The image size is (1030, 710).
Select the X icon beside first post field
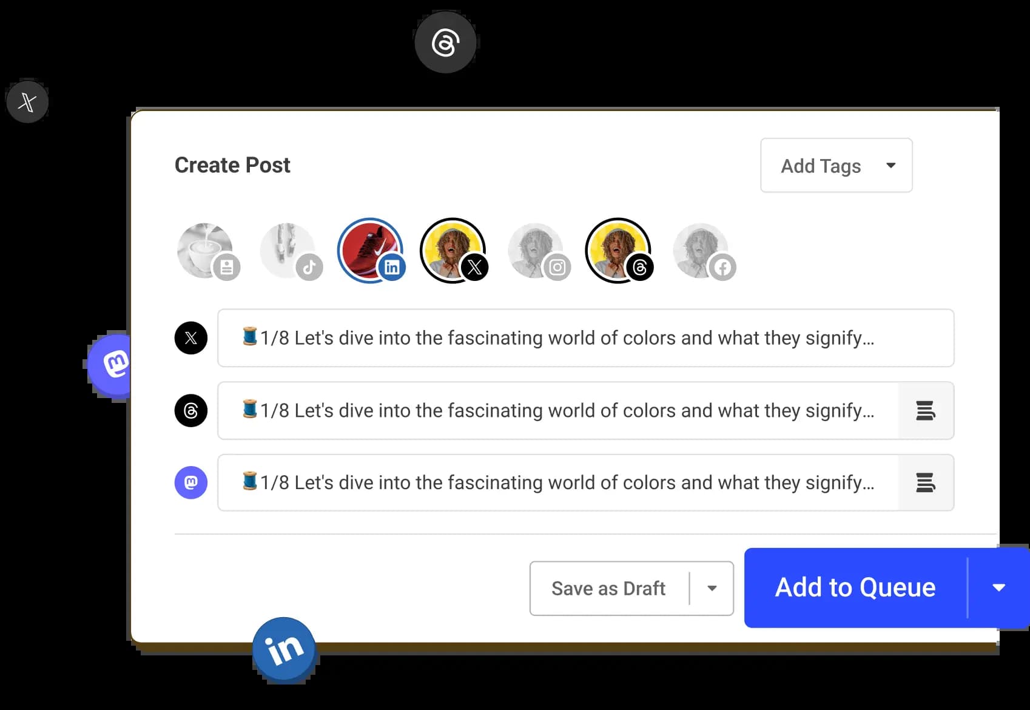point(191,338)
